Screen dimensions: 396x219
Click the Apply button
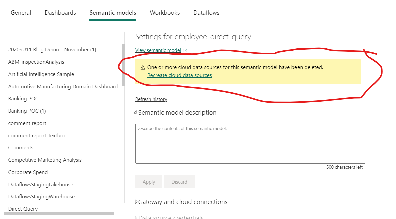149,182
